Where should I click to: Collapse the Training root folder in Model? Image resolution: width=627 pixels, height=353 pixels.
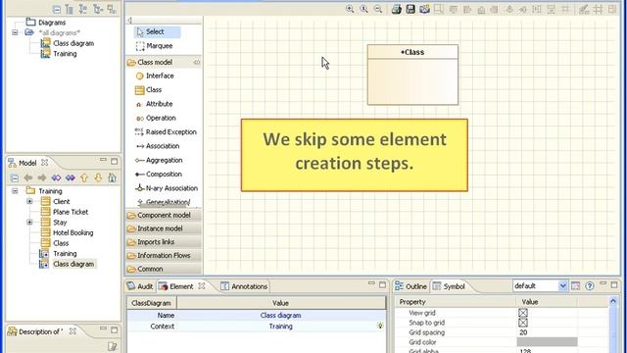(15, 191)
